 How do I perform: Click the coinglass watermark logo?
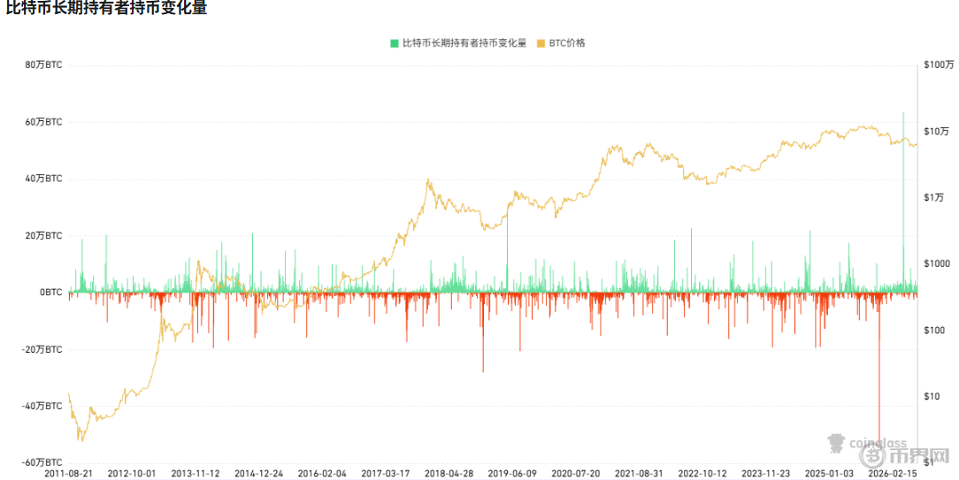[x=867, y=443]
